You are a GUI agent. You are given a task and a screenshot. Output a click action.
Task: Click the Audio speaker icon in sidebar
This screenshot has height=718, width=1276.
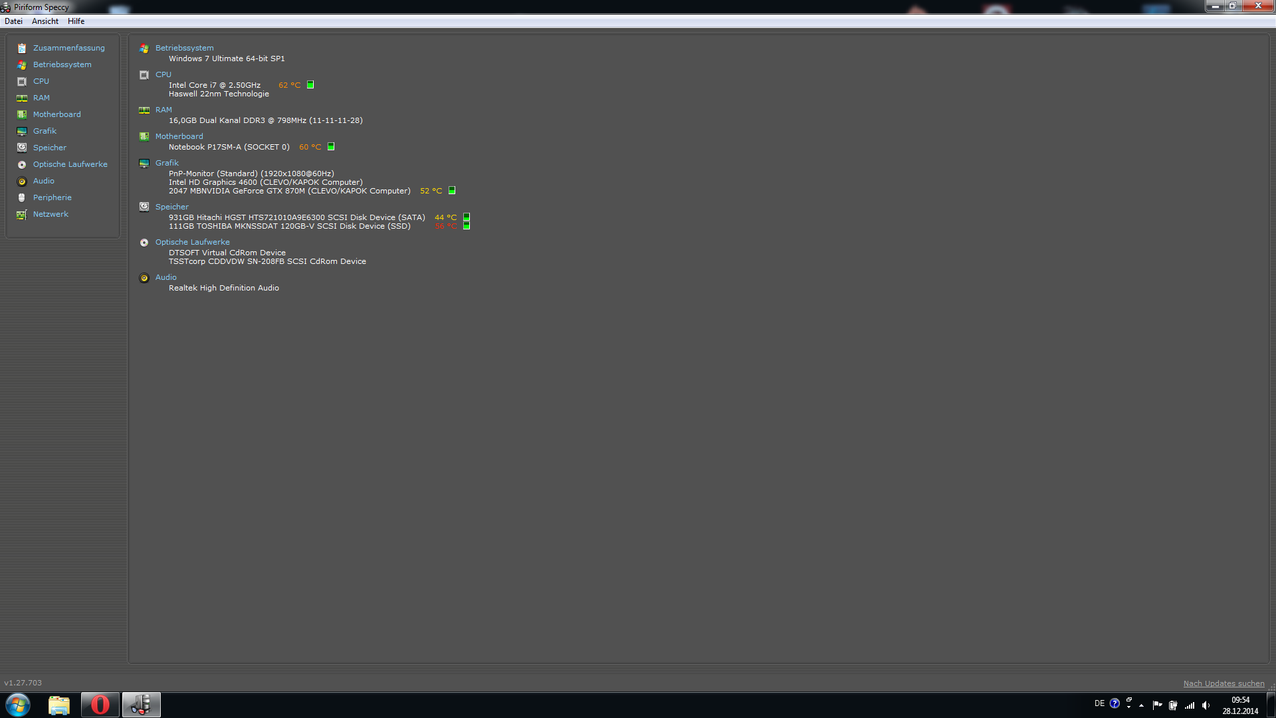(22, 181)
